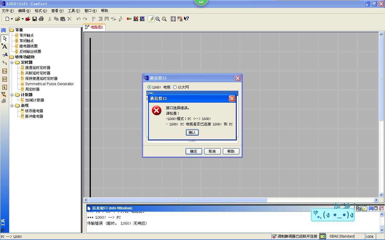385x240 pixels.
Task: Click the page layout icon in toolbar
Action: [x=173, y=19]
